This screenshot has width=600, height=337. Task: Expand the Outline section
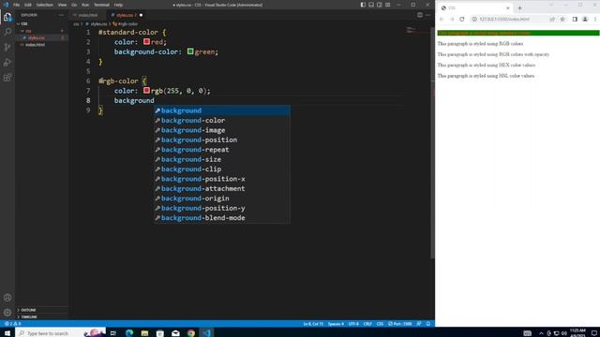tap(28, 310)
